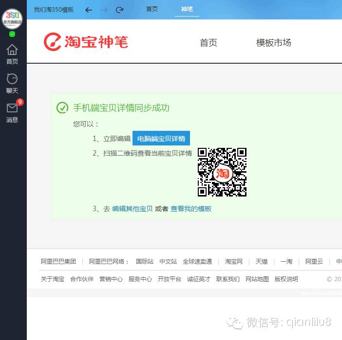Open the 阿里巴巴集团 footer link
The width and height of the screenshot is (342, 340).
point(58,261)
